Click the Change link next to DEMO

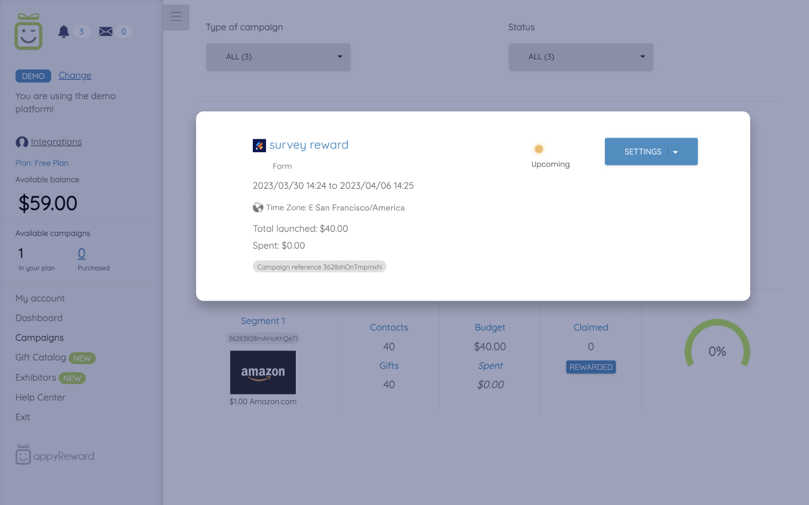pos(75,75)
